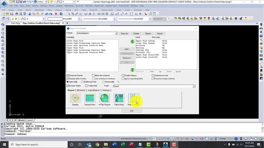Click the Table Entity icon
This screenshot has width=264, height=148.
click(x=119, y=98)
